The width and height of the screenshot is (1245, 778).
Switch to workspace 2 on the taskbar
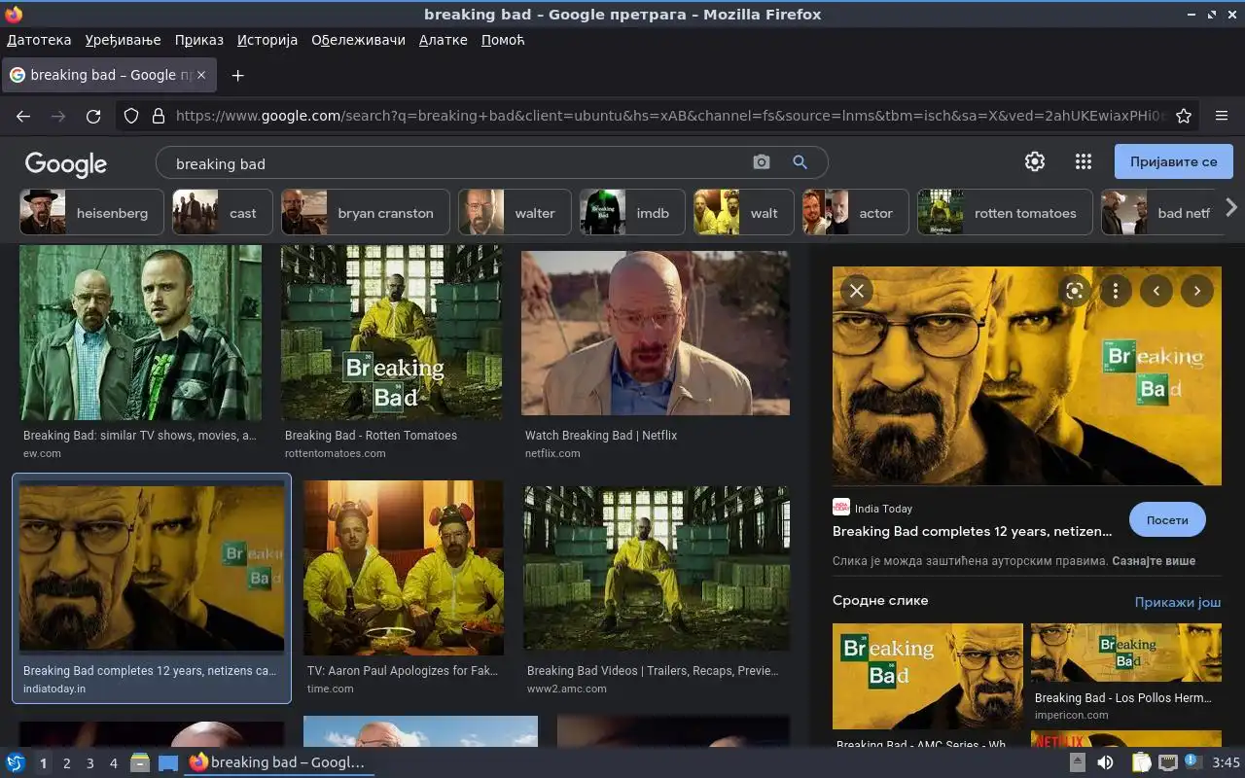pos(66,763)
